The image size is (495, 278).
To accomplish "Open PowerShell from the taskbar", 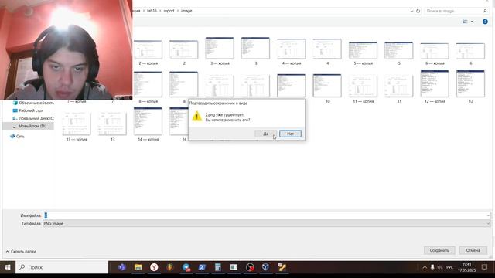I will click(202, 267).
